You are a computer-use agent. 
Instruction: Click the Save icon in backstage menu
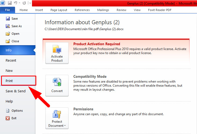8,19
